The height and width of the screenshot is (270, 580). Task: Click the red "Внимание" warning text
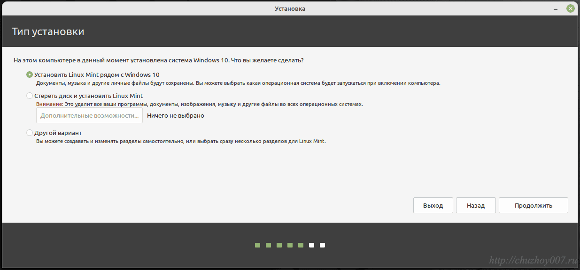click(x=49, y=104)
